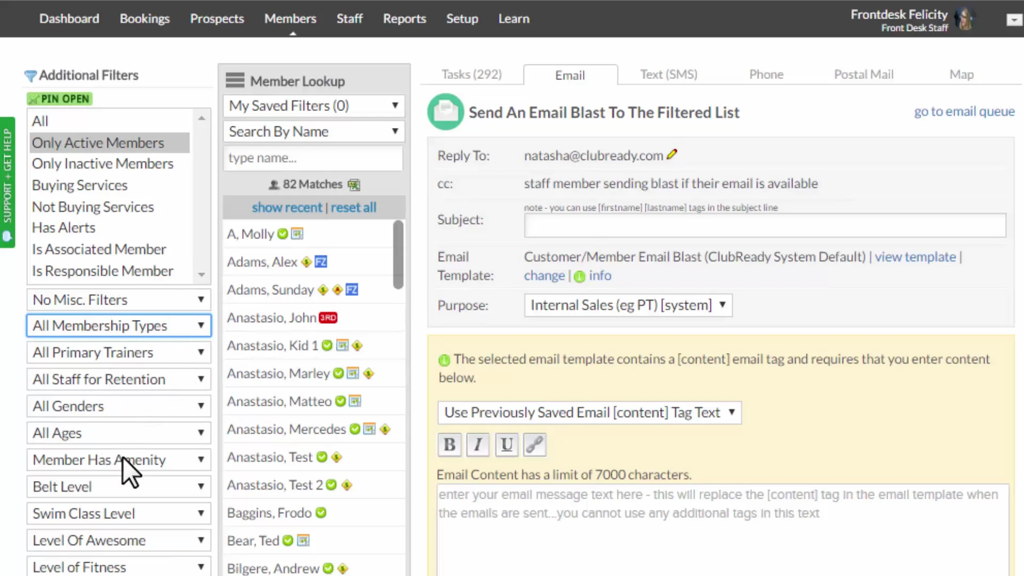Click the export icon next to 82 Matches

(x=354, y=185)
